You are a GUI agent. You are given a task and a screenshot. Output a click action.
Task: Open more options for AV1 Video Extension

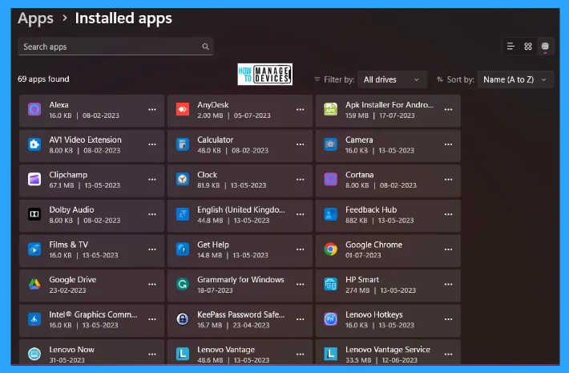click(x=152, y=144)
